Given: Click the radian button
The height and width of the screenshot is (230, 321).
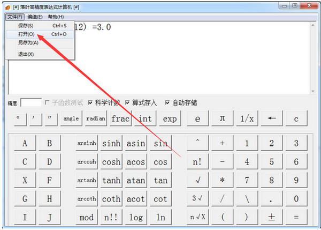Looking at the screenshot, I should pos(96,118).
